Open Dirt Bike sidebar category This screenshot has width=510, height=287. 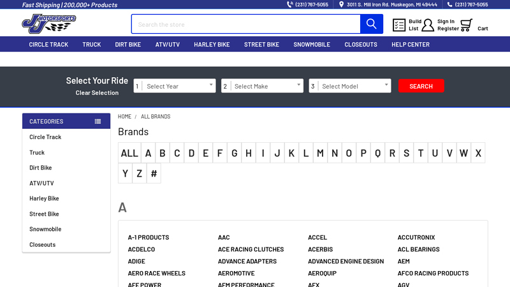41,168
